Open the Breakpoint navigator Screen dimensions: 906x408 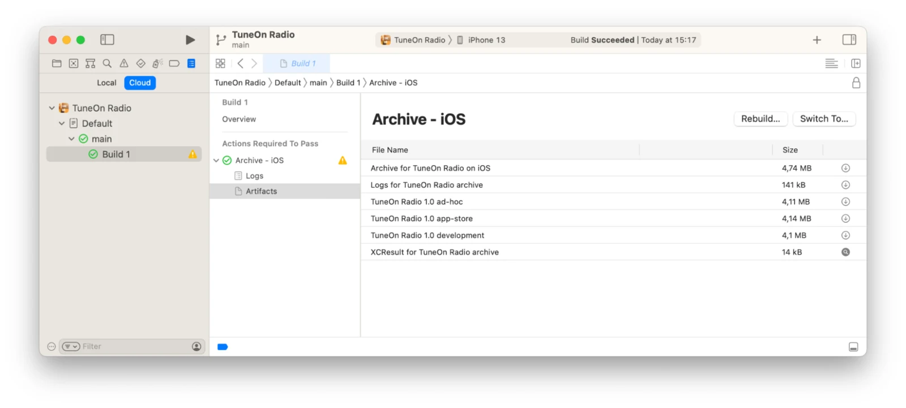[174, 63]
